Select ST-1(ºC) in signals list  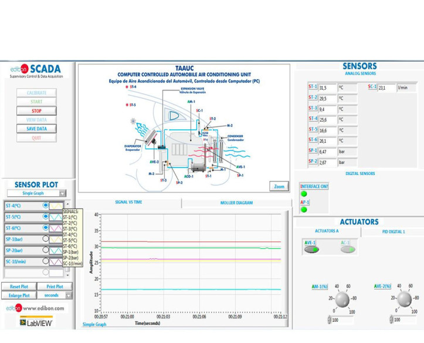point(70,217)
